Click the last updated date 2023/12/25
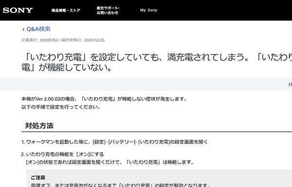Screen dimensions: 292x187 coord(94,40)
